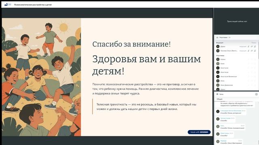This screenshot has height=145, width=259.
Task: Click the camera icon in host Дарья's row
Action: 252,47
